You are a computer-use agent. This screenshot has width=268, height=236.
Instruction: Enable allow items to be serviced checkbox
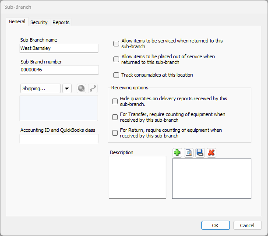click(116, 44)
